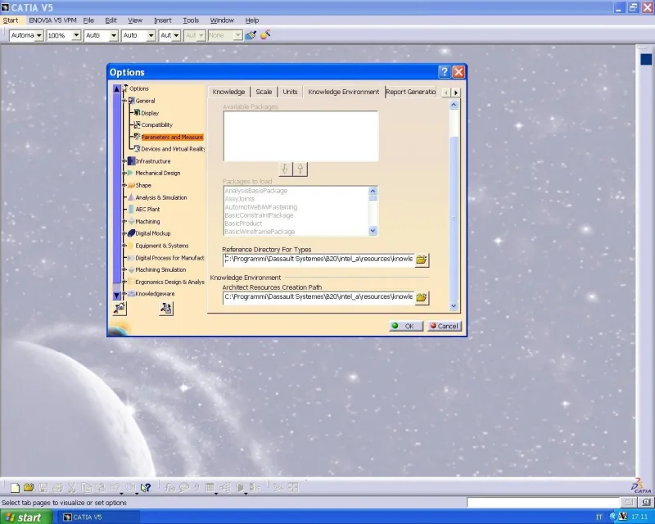Switch to the Scale tab

tap(264, 92)
